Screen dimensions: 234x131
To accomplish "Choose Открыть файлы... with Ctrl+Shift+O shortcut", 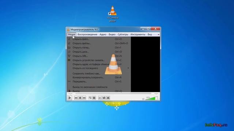I will 99,43.
